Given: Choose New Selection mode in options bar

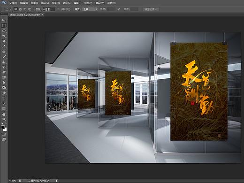Looking at the screenshot, I should (x=15, y=9).
